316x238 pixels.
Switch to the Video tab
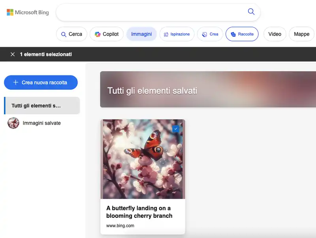click(x=275, y=34)
